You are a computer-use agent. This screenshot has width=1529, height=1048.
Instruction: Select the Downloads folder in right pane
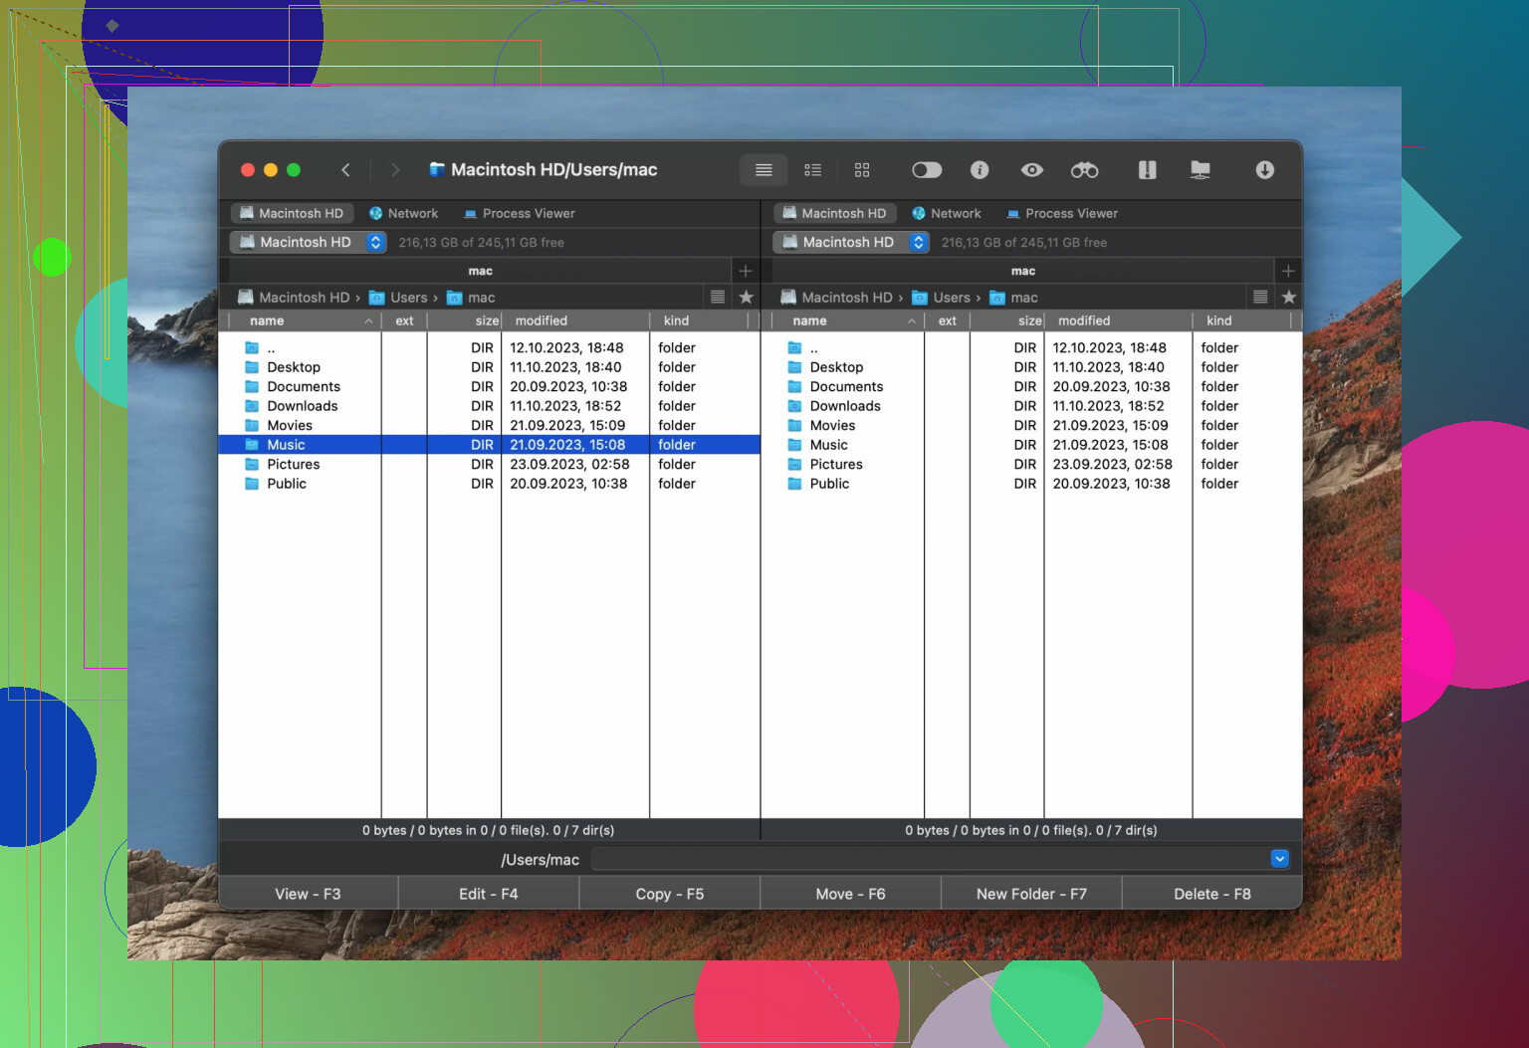click(844, 406)
